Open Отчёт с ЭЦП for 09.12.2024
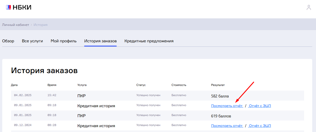 click(x=260, y=126)
